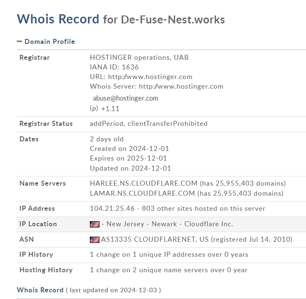Viewport: 306px width, 299px height.
Task: Click the 'Registrar Status' row label
Action: click(46, 123)
